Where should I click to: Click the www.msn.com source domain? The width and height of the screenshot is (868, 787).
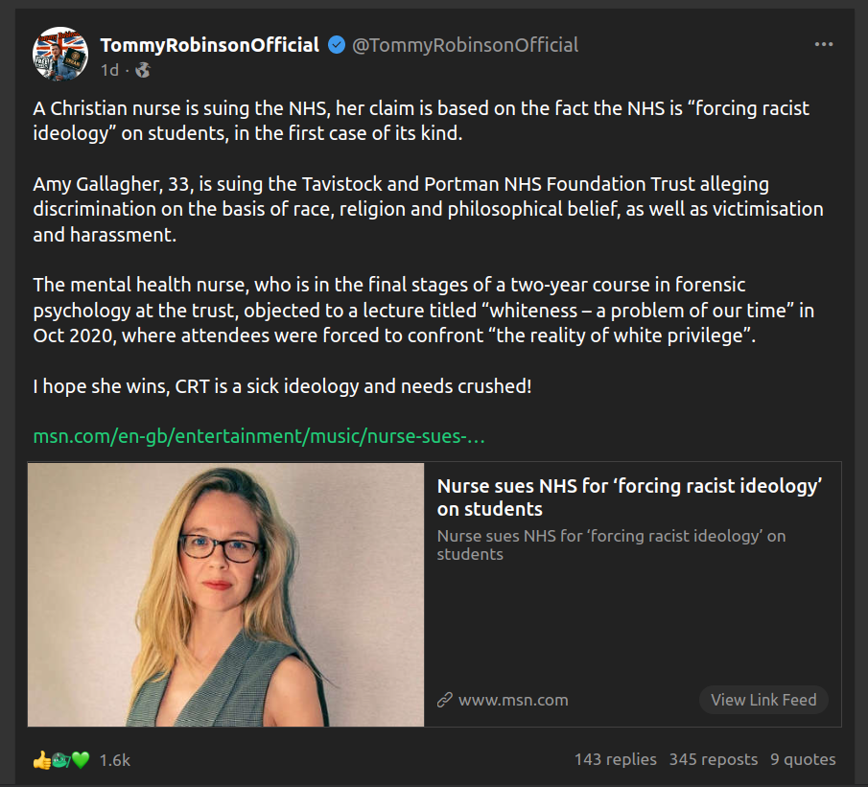point(513,700)
